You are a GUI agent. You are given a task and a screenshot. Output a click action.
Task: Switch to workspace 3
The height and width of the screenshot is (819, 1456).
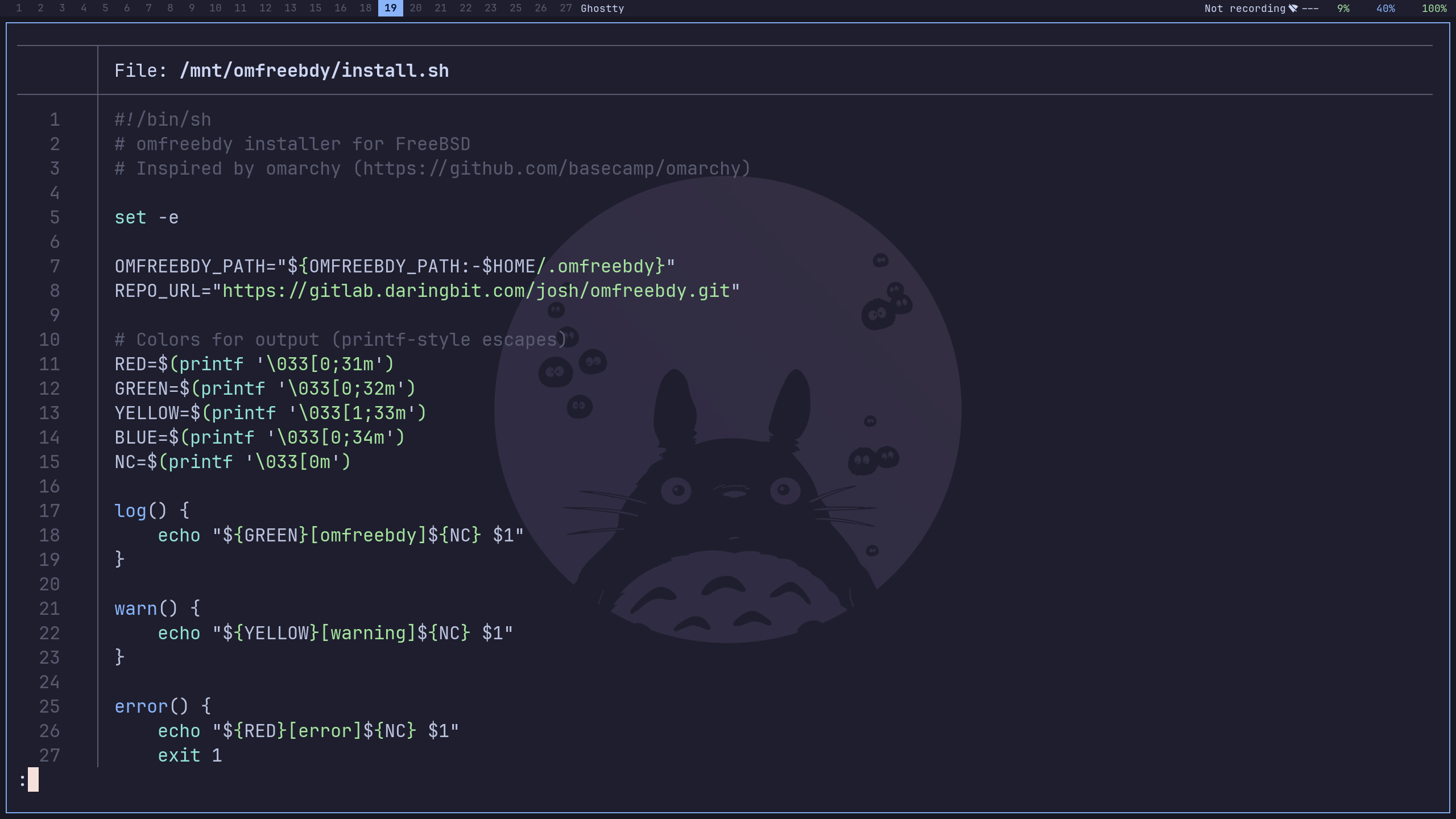click(x=62, y=8)
